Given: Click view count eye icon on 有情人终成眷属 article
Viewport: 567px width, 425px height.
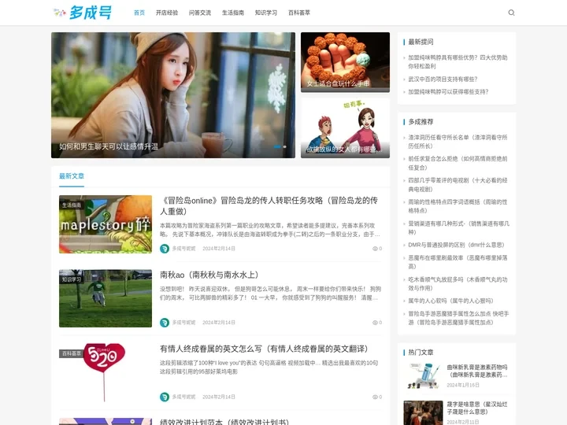Looking at the screenshot, I should (x=375, y=397).
